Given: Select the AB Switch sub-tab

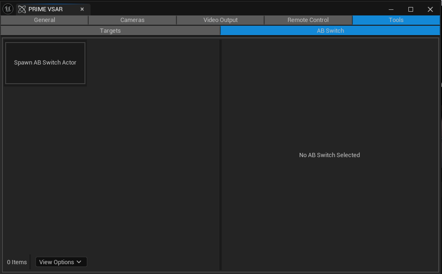Looking at the screenshot, I should pos(330,31).
